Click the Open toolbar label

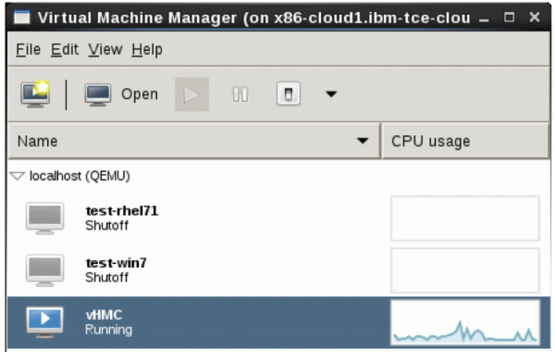point(140,94)
